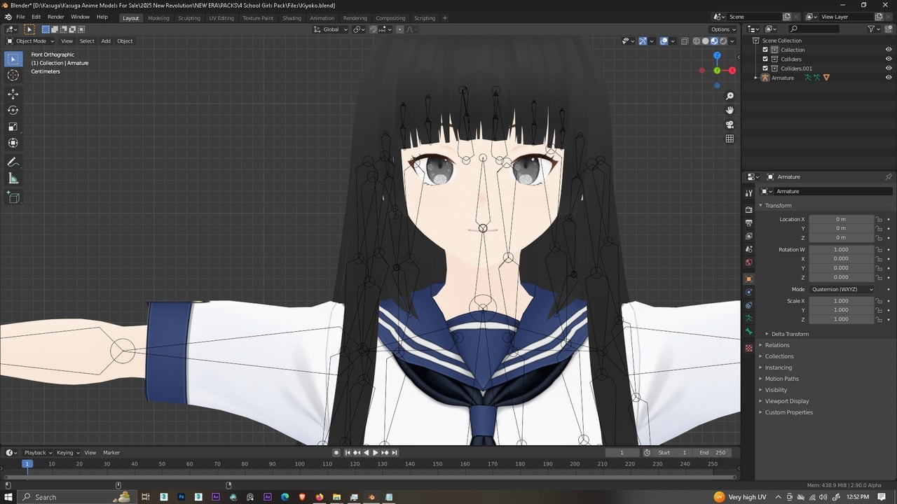The height and width of the screenshot is (504, 897).
Task: Click the pan view hand icon
Action: click(730, 110)
